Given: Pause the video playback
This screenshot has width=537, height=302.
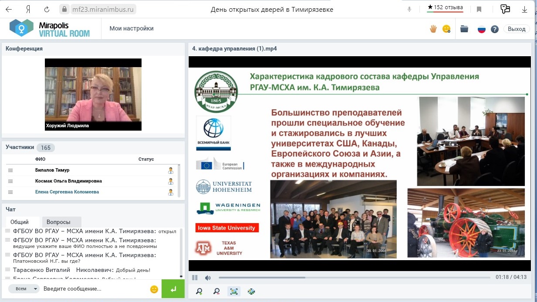Looking at the screenshot, I should (195, 278).
